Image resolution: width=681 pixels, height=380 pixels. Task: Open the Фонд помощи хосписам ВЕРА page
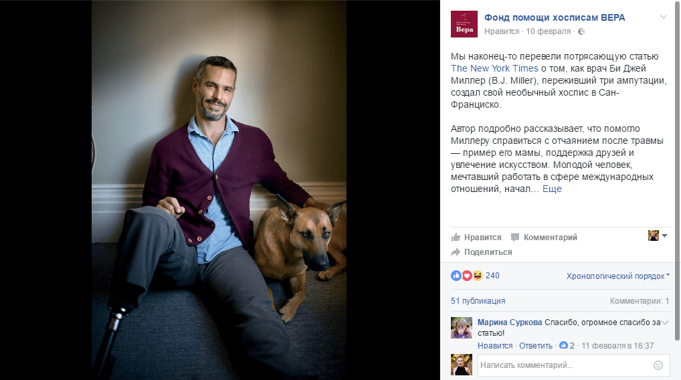click(555, 17)
